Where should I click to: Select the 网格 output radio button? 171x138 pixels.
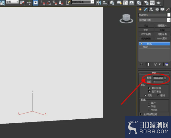(x=149, y=106)
